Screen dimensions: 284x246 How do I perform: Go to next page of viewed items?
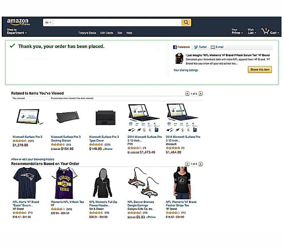pos(201,94)
